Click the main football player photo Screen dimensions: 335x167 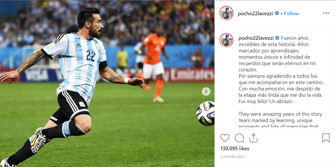click(x=107, y=83)
